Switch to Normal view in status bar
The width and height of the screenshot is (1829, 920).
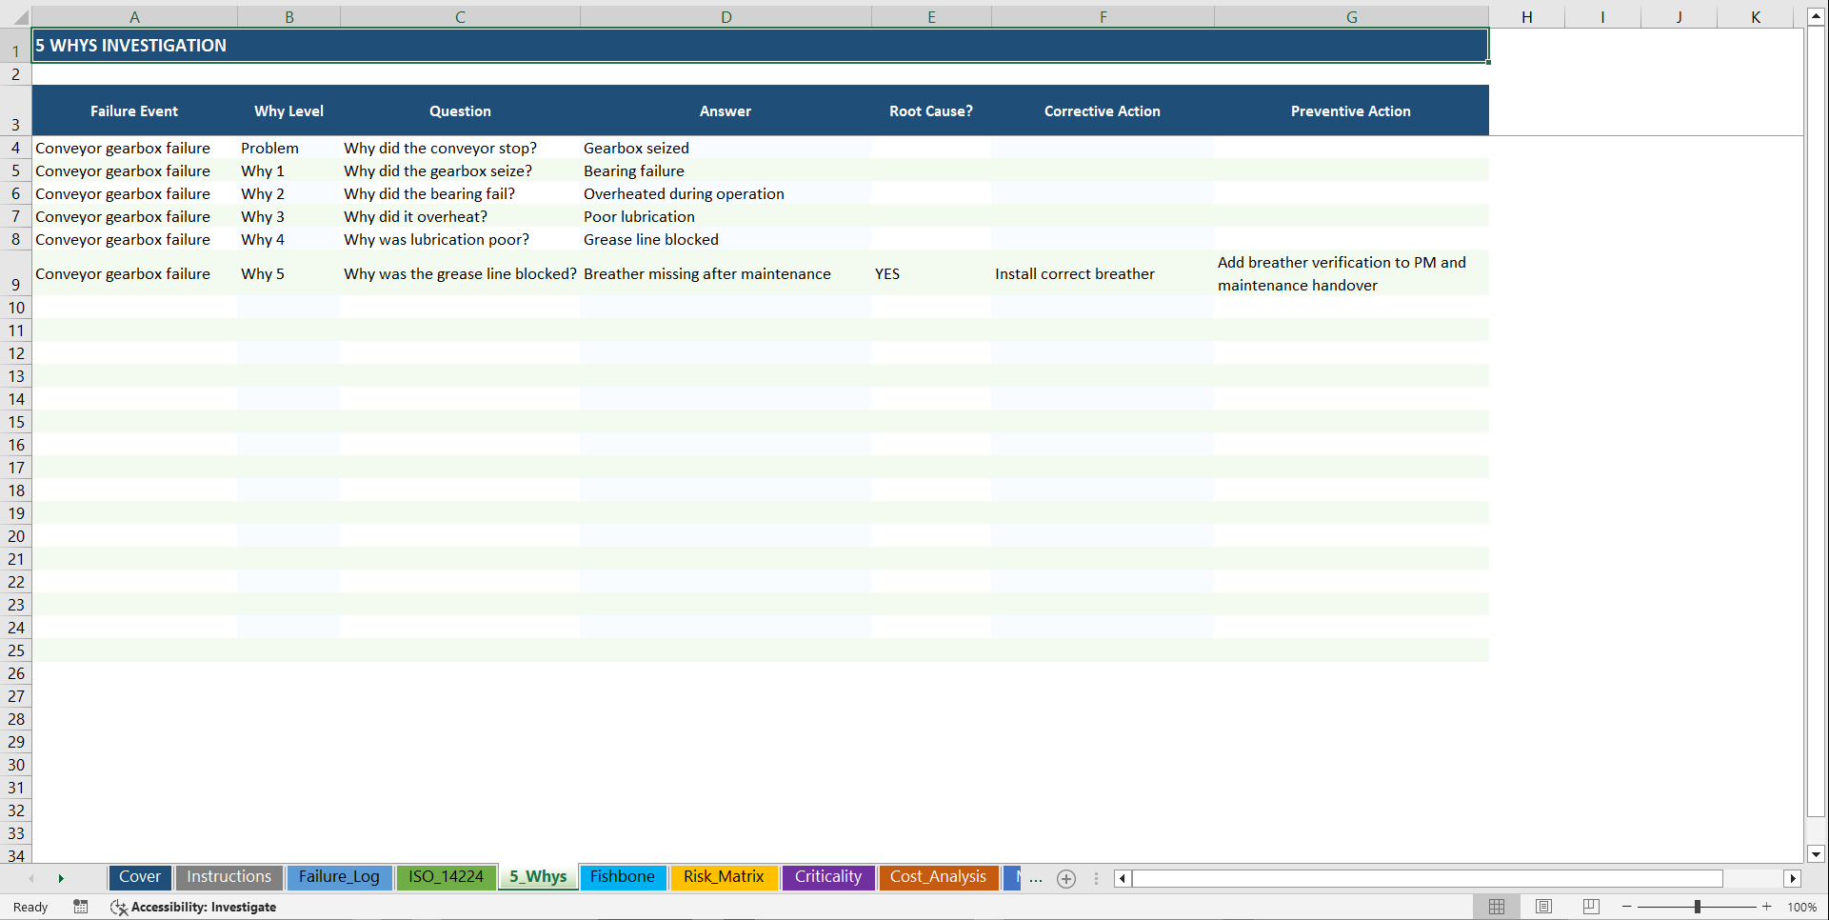pyautogui.click(x=1496, y=907)
